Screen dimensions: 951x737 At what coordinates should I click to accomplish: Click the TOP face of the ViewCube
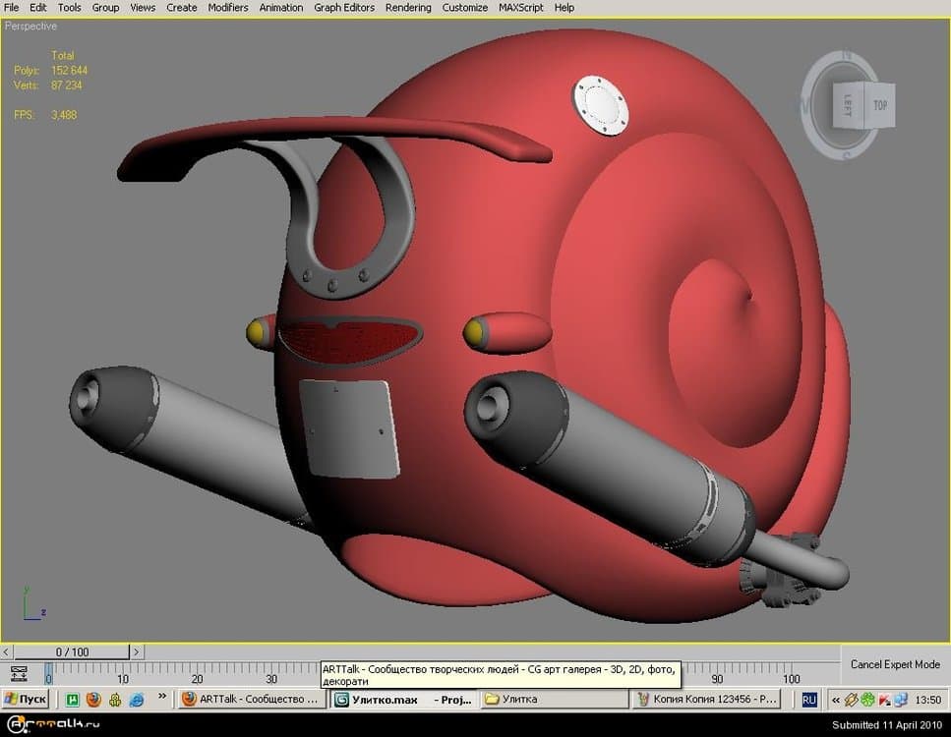pos(879,106)
